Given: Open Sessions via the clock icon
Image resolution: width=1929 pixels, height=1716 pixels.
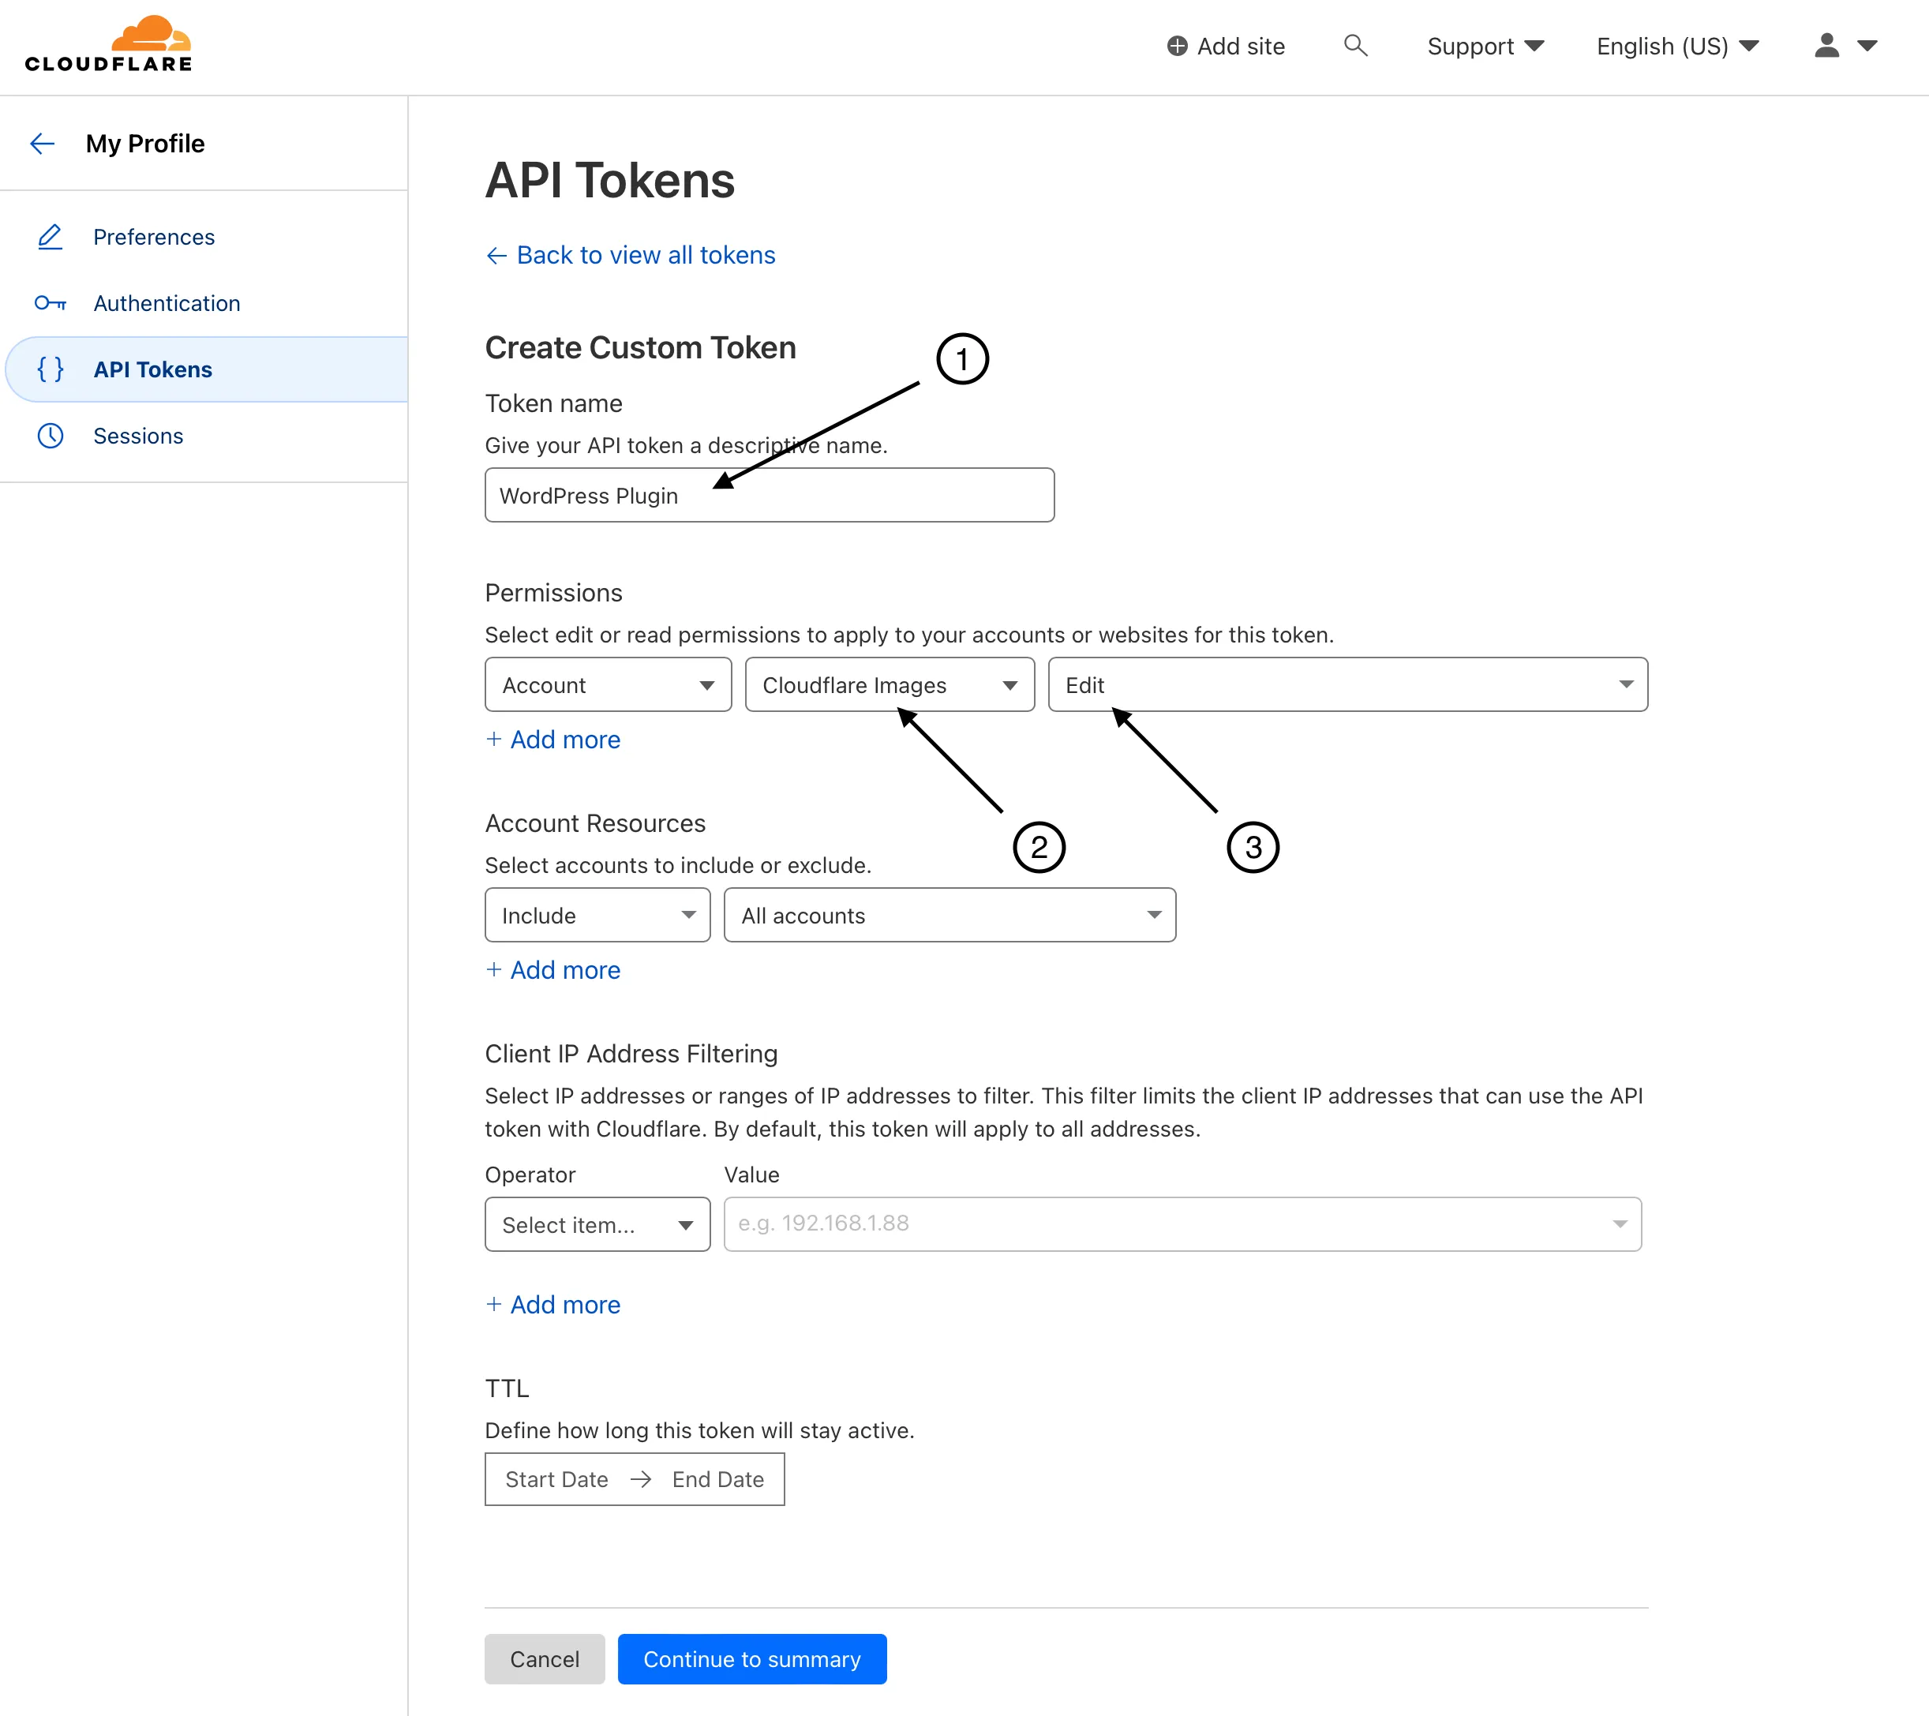Looking at the screenshot, I should coord(50,435).
